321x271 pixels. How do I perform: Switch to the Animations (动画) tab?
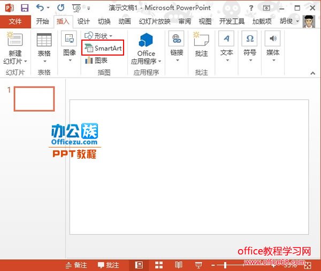(x=125, y=21)
